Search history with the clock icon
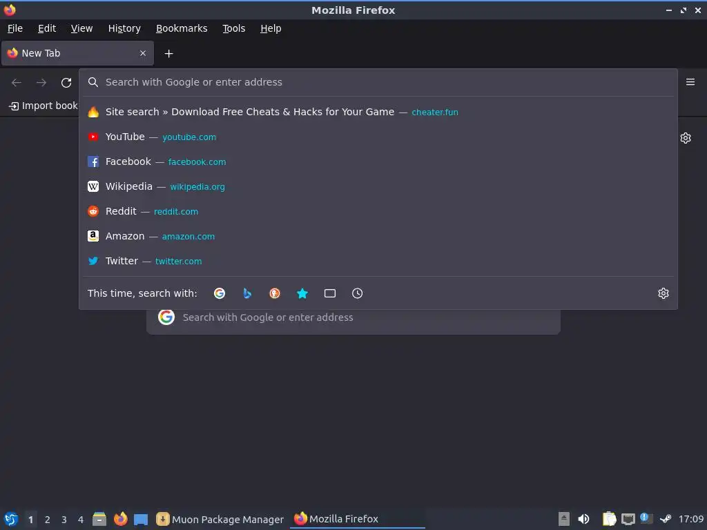This screenshot has width=707, height=530. 357,293
